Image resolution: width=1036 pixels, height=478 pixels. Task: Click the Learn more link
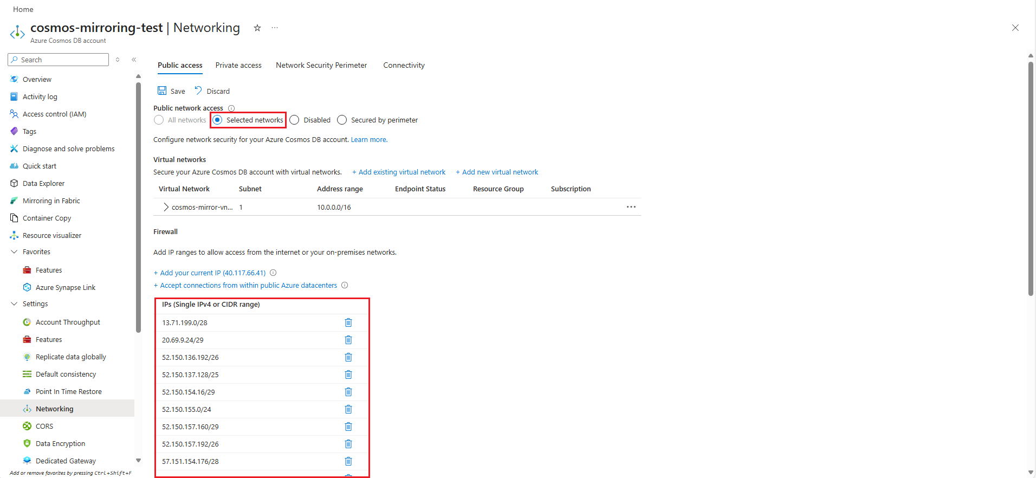coord(369,139)
